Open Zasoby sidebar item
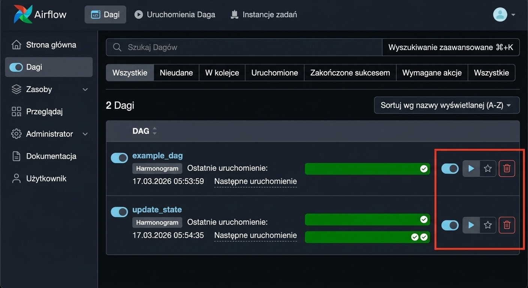This screenshot has height=288, width=528. tap(49, 89)
